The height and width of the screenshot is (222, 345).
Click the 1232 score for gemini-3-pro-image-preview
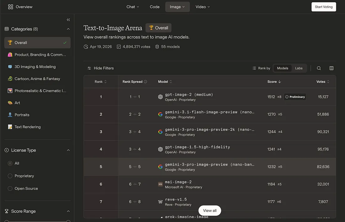pos(272,167)
